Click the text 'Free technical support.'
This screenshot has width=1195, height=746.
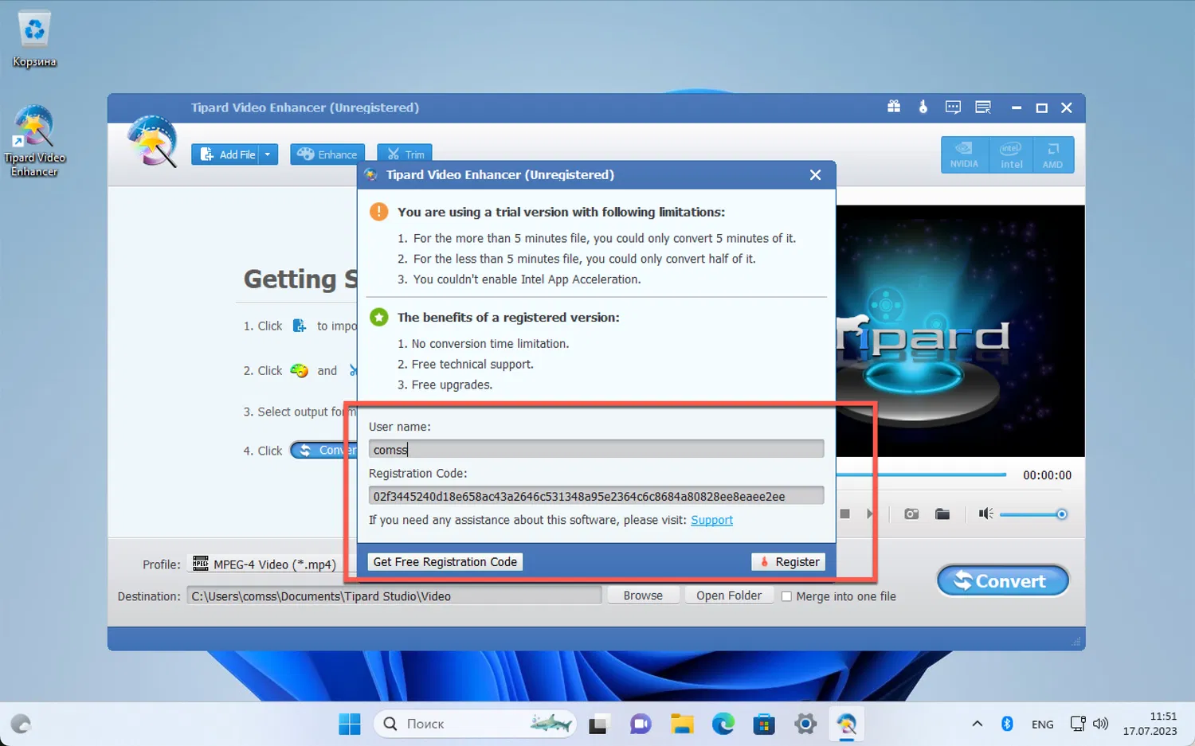pyautogui.click(x=472, y=365)
